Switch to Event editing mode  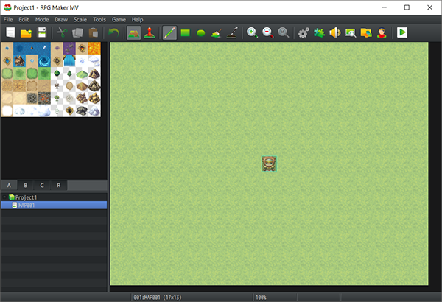[150, 32]
